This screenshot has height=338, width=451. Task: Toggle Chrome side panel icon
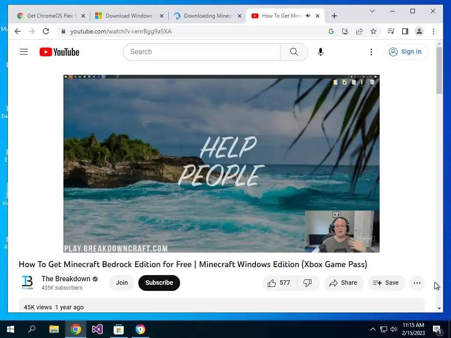(x=405, y=31)
